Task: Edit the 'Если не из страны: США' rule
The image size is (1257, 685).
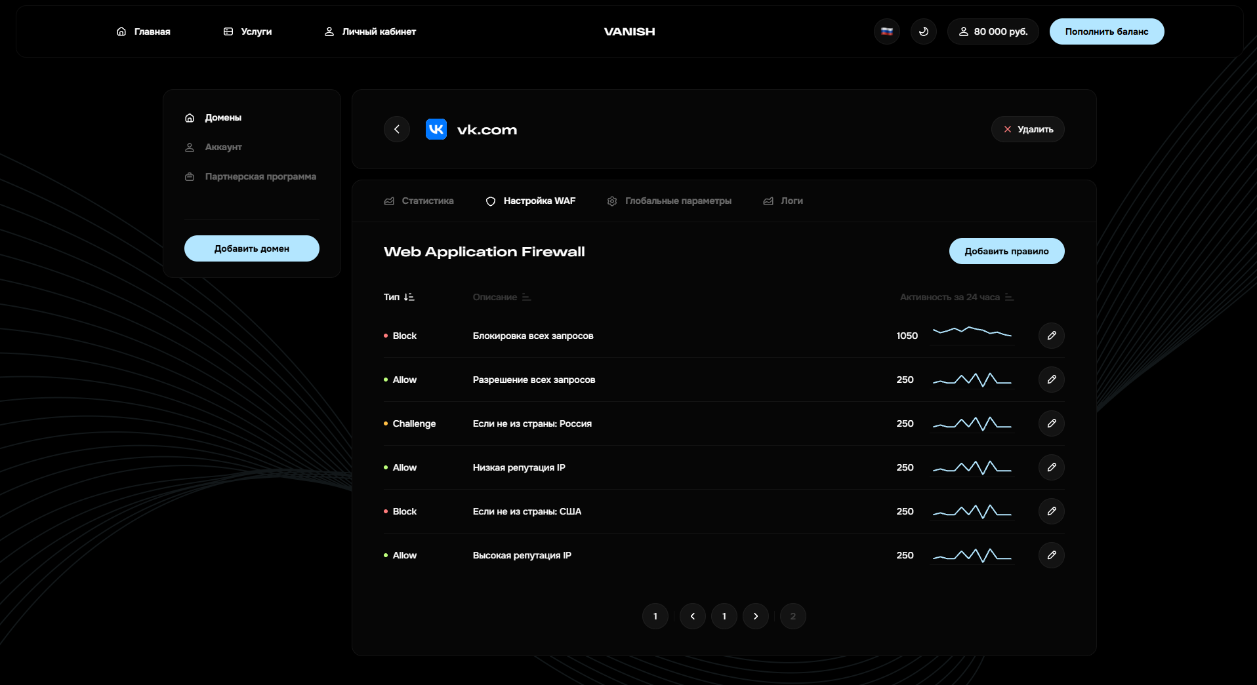Action: (x=1052, y=511)
